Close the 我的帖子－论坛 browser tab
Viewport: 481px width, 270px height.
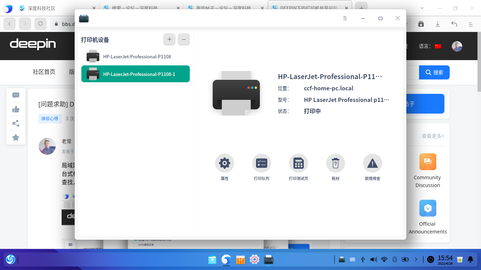pyautogui.click(x=262, y=8)
